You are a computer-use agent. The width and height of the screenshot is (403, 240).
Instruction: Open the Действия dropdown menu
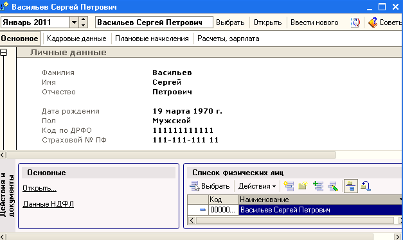(x=257, y=186)
